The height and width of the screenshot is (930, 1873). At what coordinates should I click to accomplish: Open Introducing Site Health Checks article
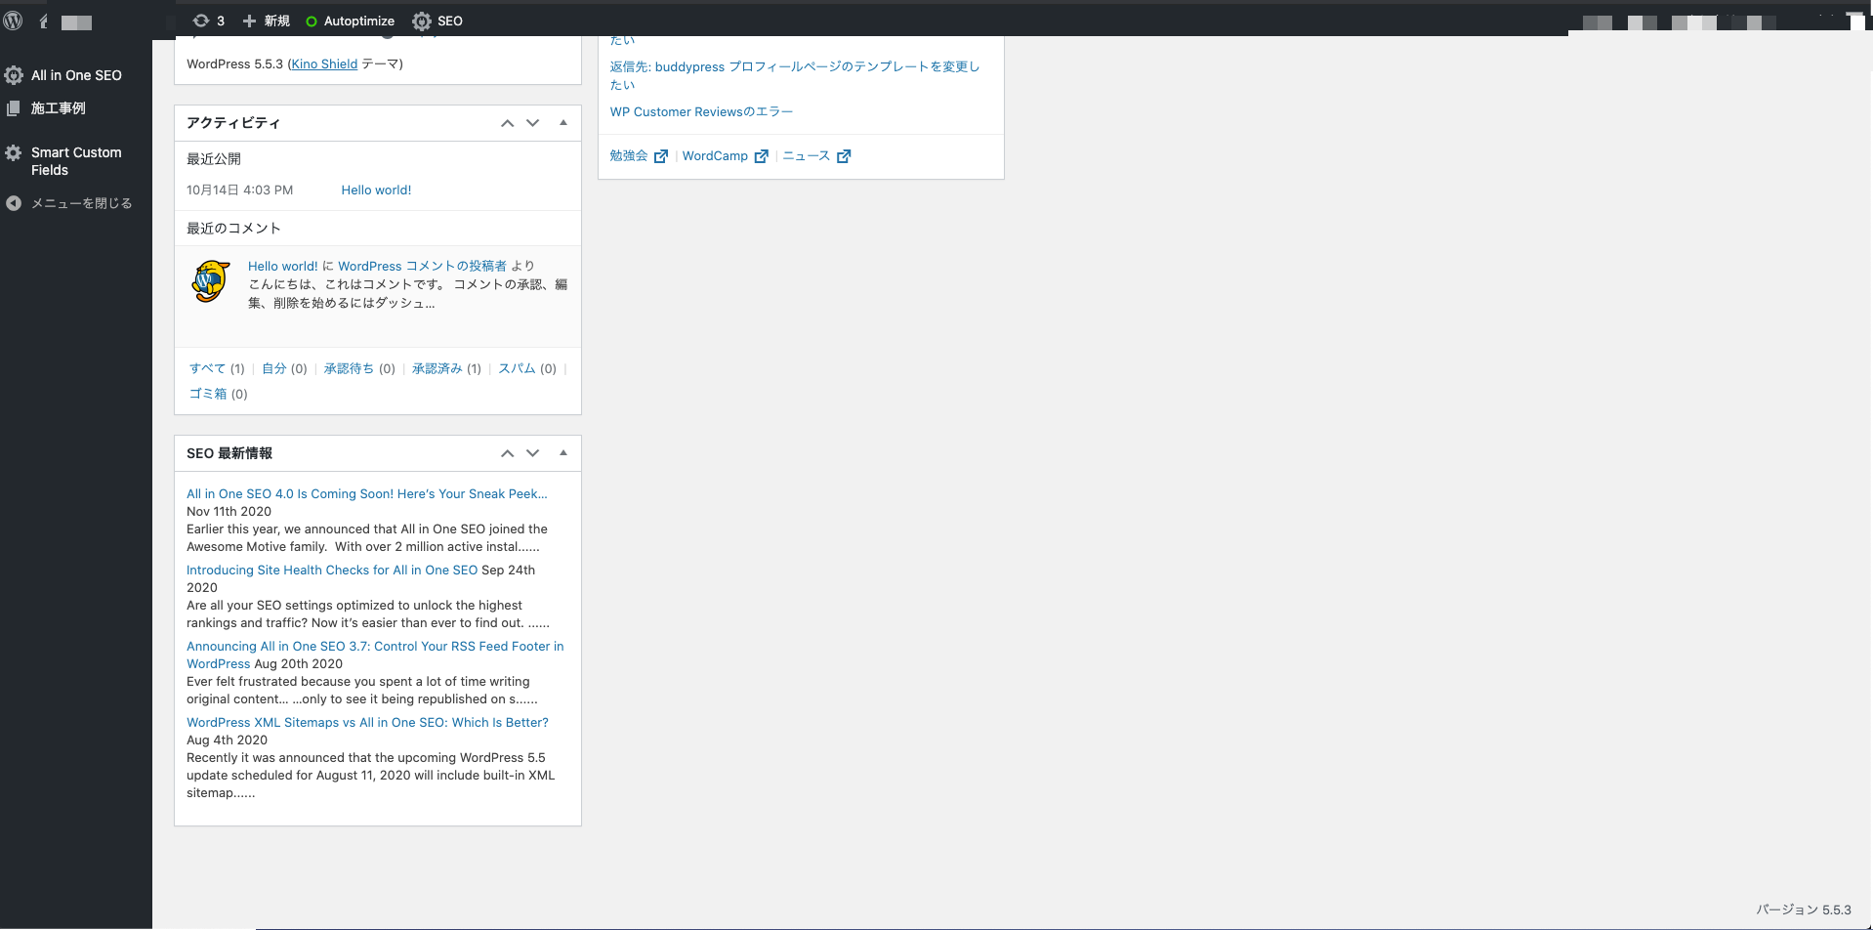click(332, 571)
